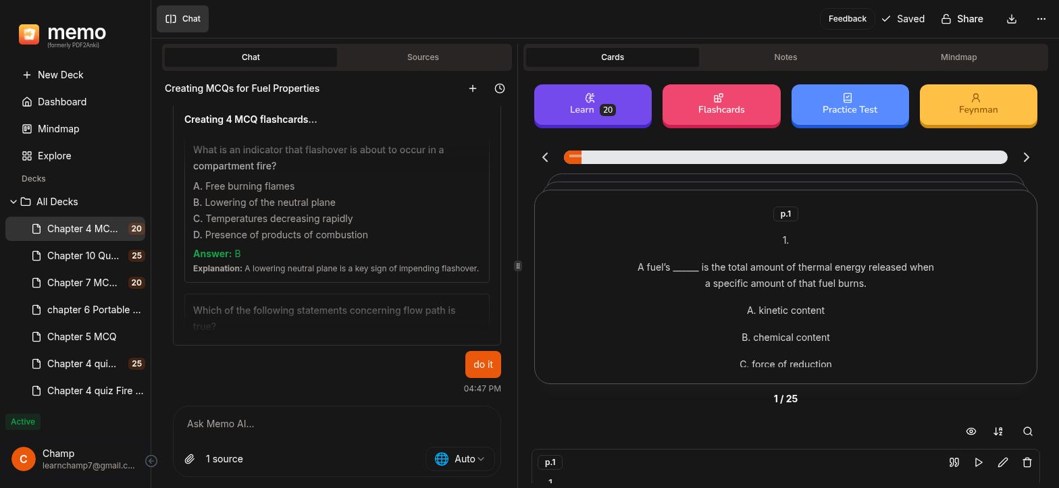The width and height of the screenshot is (1059, 488).
Task: Collapse the All Decks tree
Action: point(13,202)
